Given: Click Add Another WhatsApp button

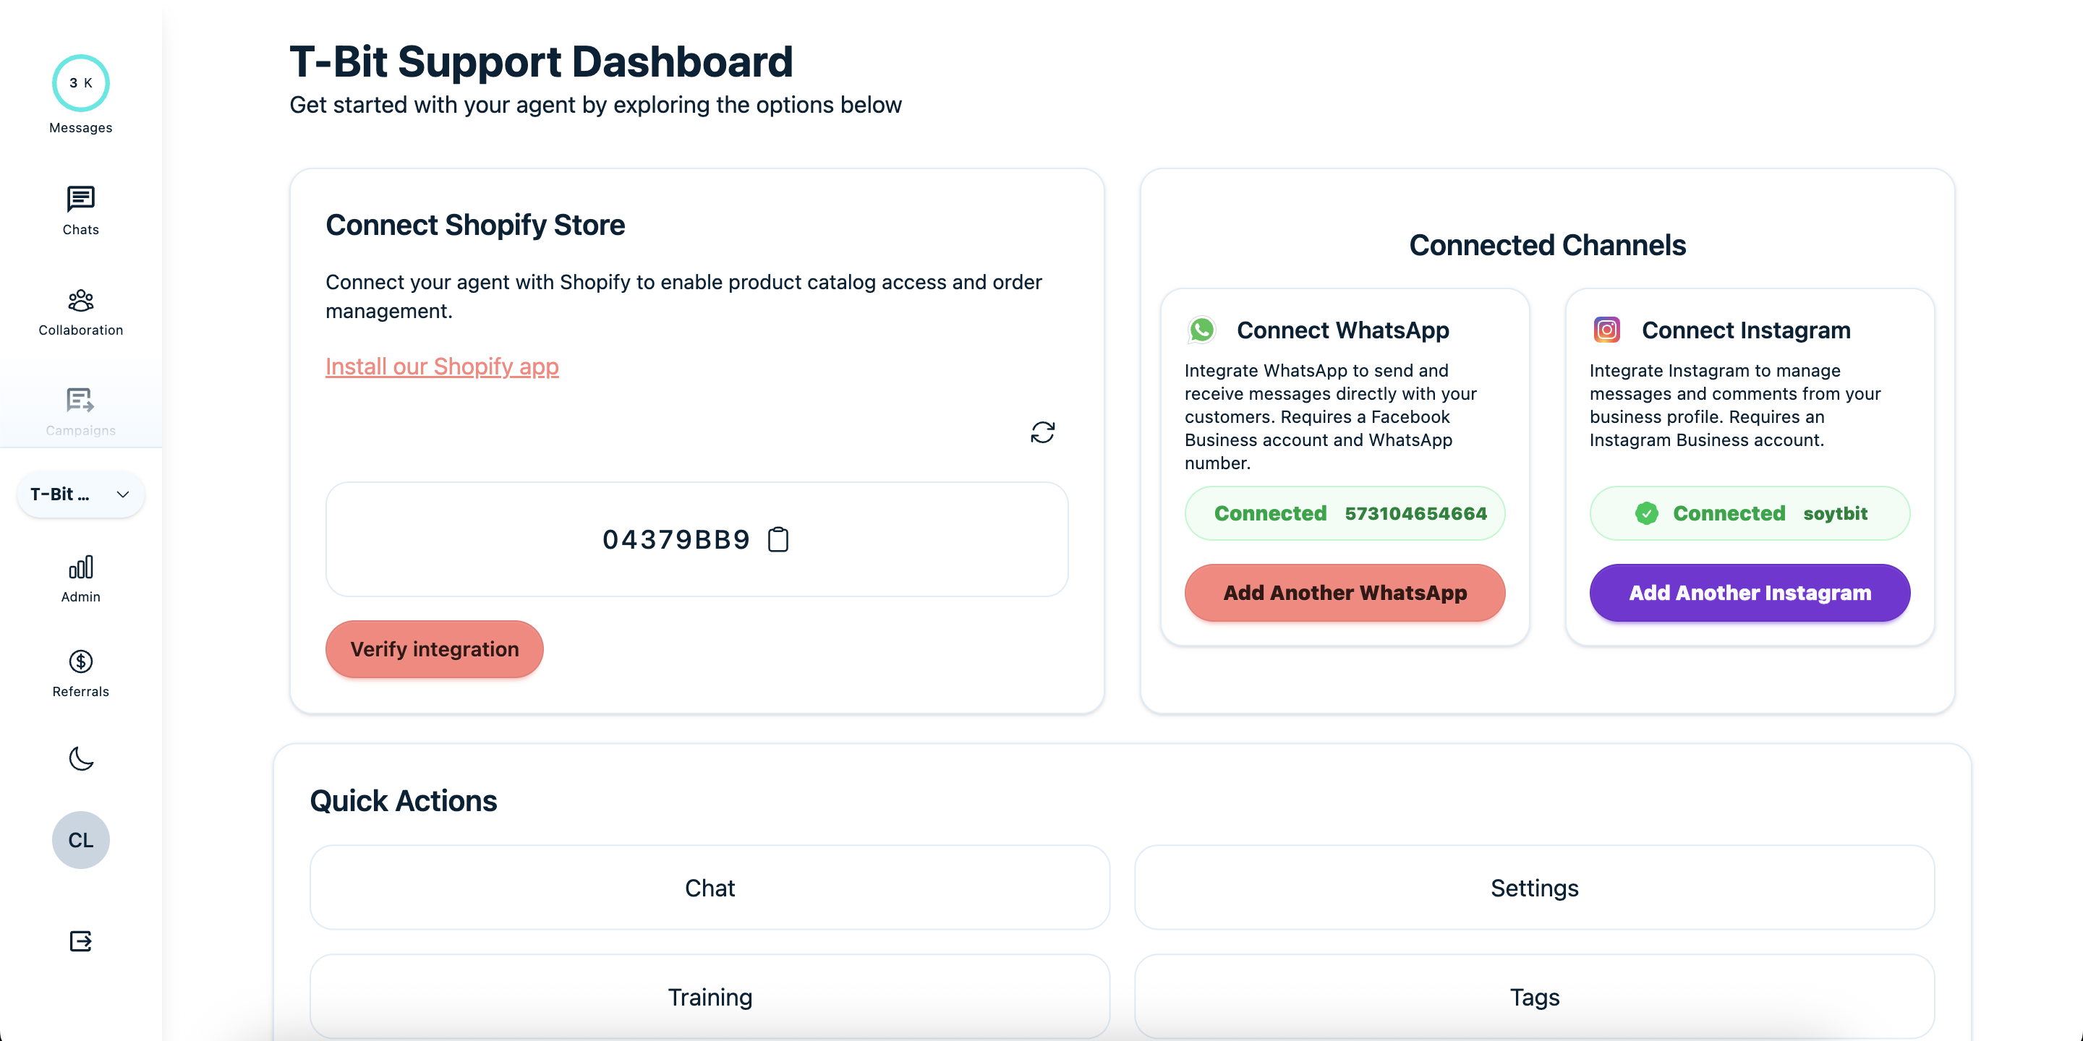Looking at the screenshot, I should (1344, 593).
